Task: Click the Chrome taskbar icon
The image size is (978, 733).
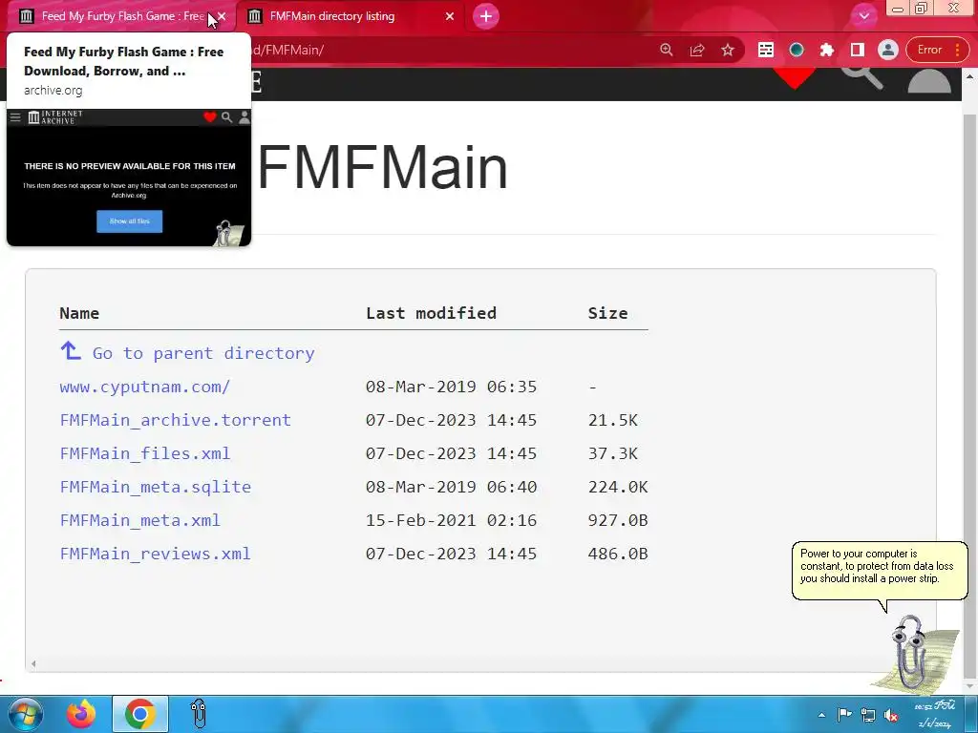Action: [140, 714]
